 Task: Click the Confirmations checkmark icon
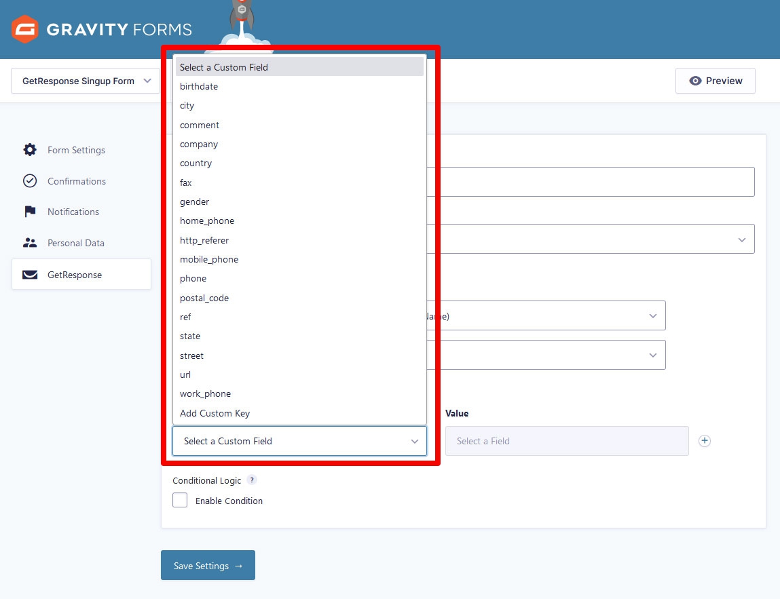click(30, 181)
